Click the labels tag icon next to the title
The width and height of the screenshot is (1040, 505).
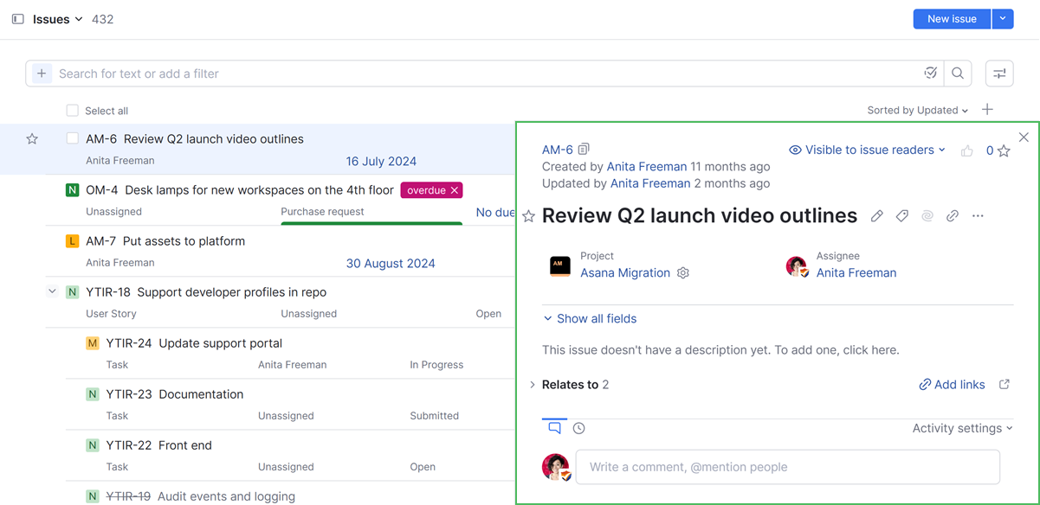click(x=902, y=215)
